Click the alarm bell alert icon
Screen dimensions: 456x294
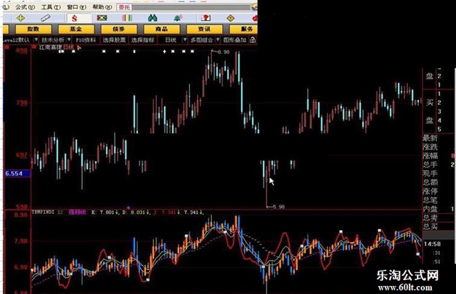tap(178, 18)
